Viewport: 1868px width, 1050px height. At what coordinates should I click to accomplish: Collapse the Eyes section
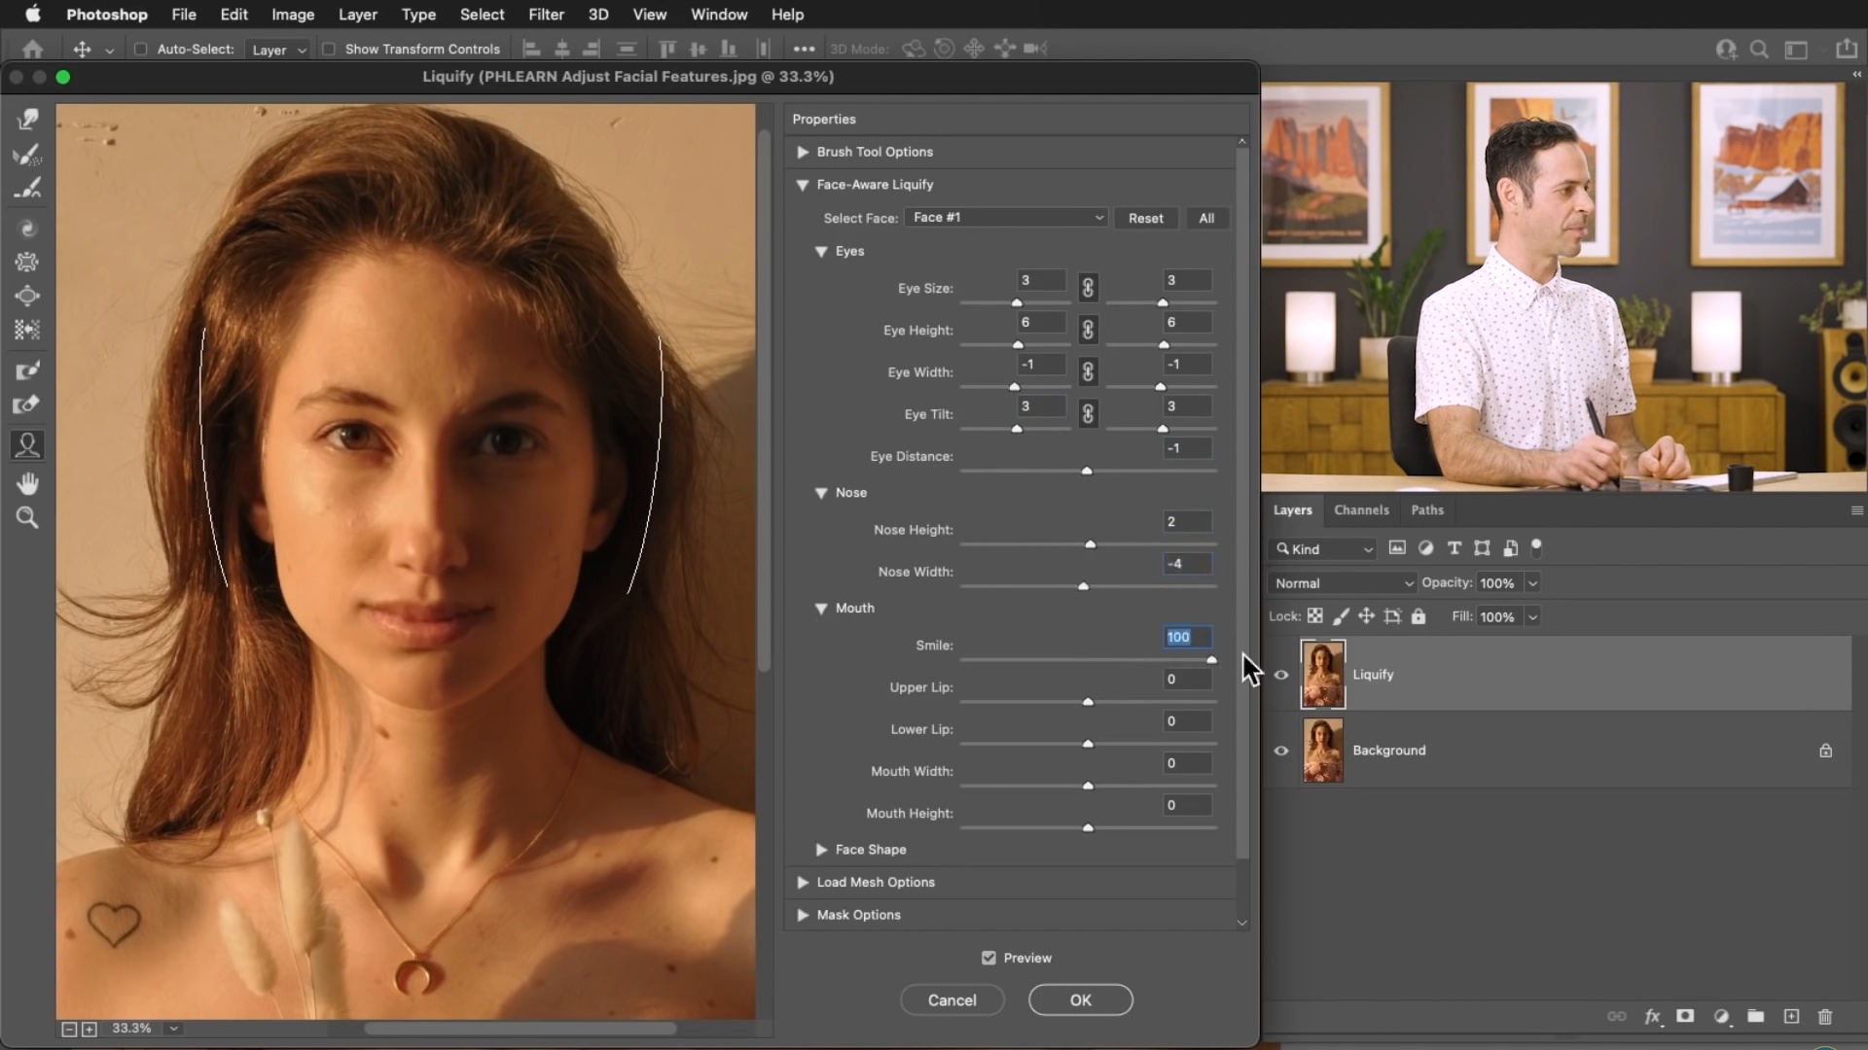(821, 251)
